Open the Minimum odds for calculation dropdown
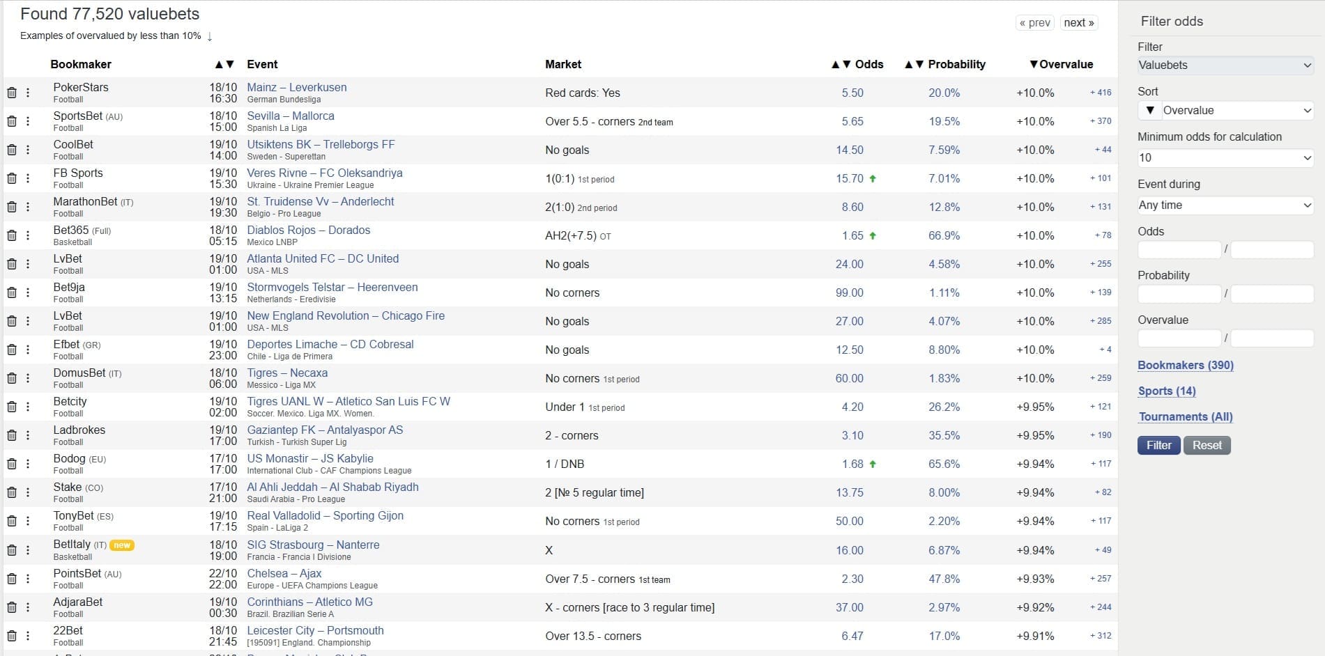 (x=1225, y=157)
